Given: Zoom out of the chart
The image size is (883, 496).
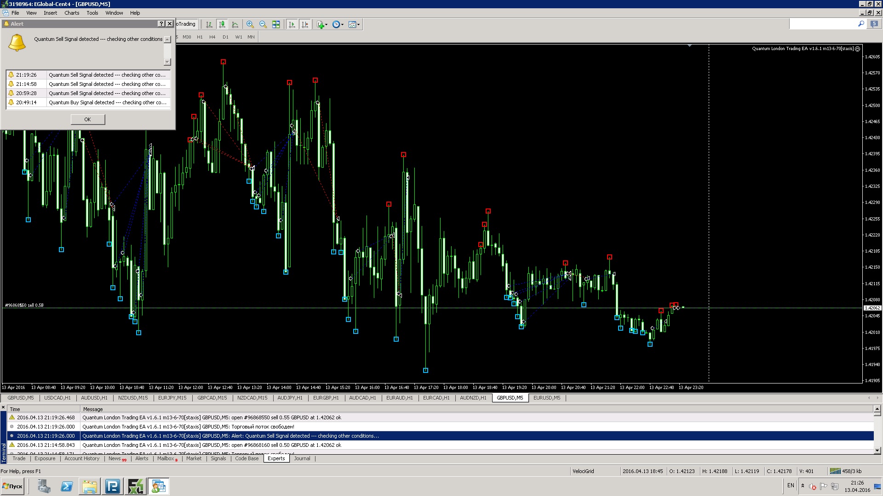Looking at the screenshot, I should pos(263,24).
